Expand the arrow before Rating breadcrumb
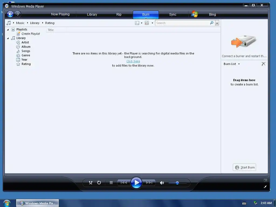 coord(43,23)
